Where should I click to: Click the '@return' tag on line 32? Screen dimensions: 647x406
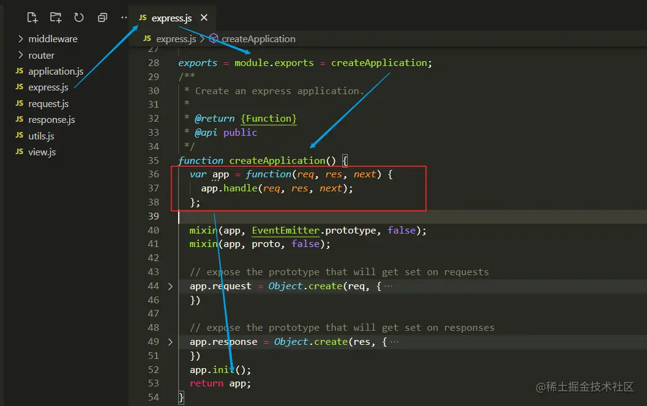(215, 119)
